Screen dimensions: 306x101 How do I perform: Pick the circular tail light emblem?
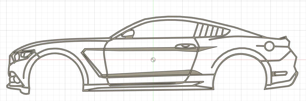click(x=269, y=46)
